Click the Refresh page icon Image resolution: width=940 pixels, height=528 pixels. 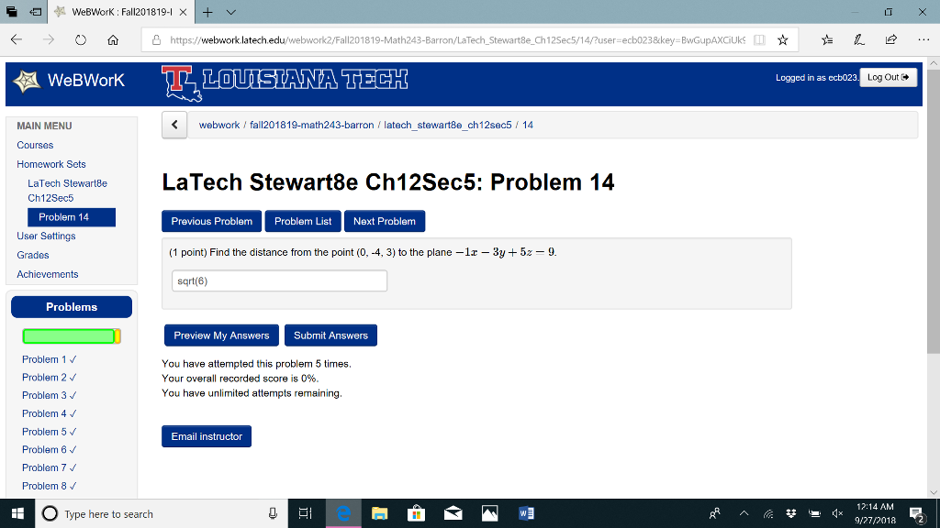point(81,40)
